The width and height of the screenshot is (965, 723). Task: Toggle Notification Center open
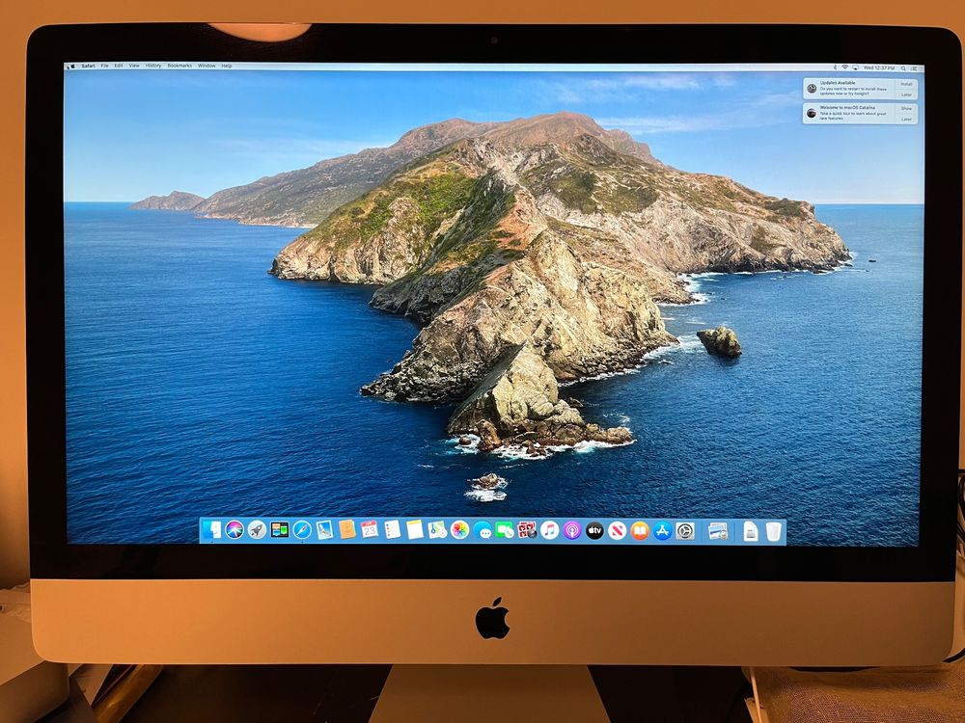click(915, 67)
